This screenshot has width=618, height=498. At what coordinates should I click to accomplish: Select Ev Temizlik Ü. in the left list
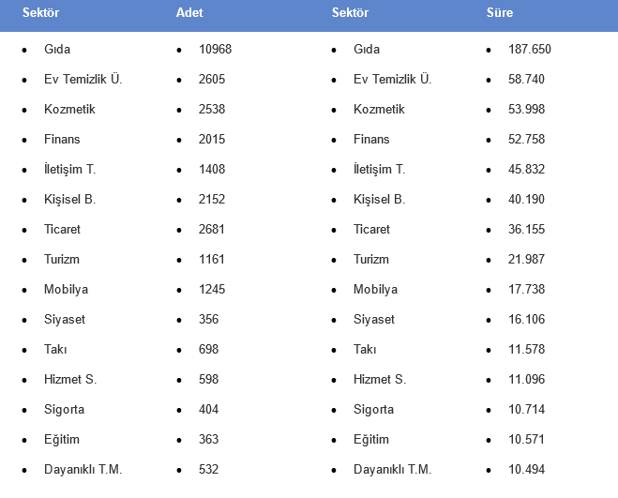(83, 80)
